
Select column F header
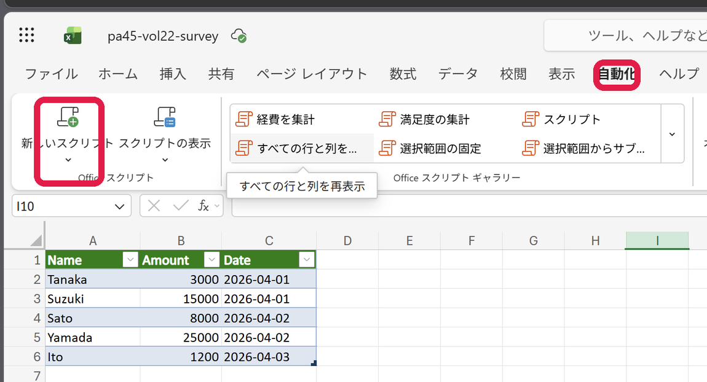(x=472, y=241)
